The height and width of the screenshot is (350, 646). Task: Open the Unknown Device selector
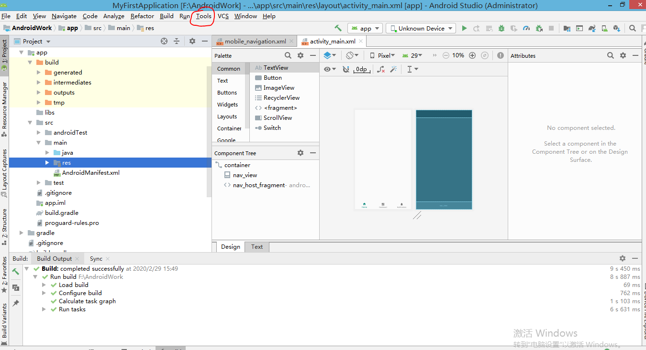[x=421, y=28]
